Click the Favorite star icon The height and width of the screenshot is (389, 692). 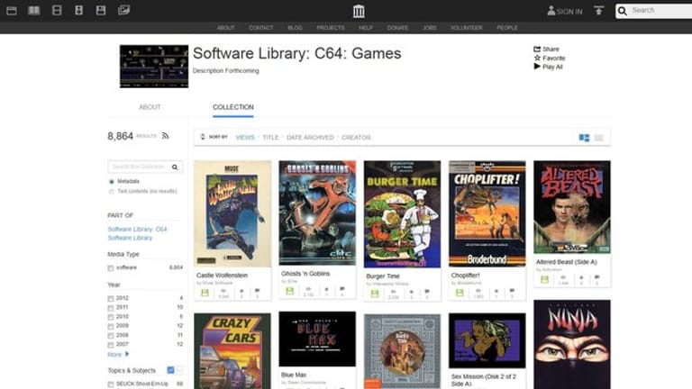tap(538, 58)
